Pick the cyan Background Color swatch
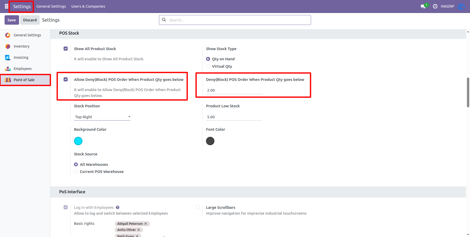Screen dimensions: 470x237 (x=78, y=141)
